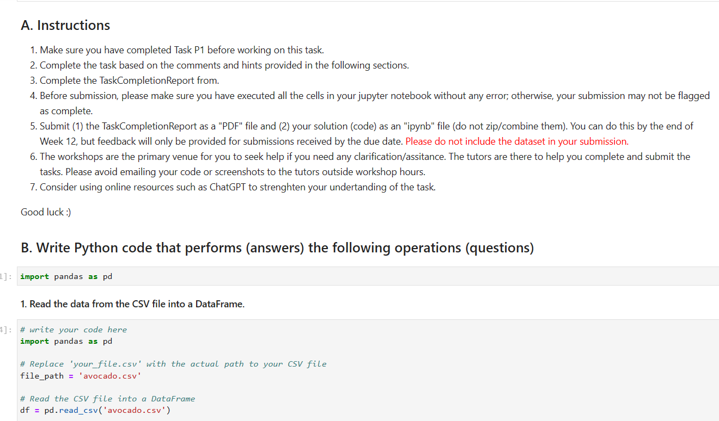The image size is (719, 421).
Task: Click "import pandas as pd" below the write-your-code comment
Action: coord(66,341)
